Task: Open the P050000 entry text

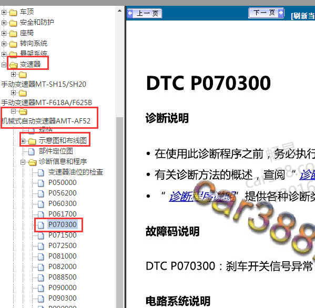Action: tap(63, 182)
